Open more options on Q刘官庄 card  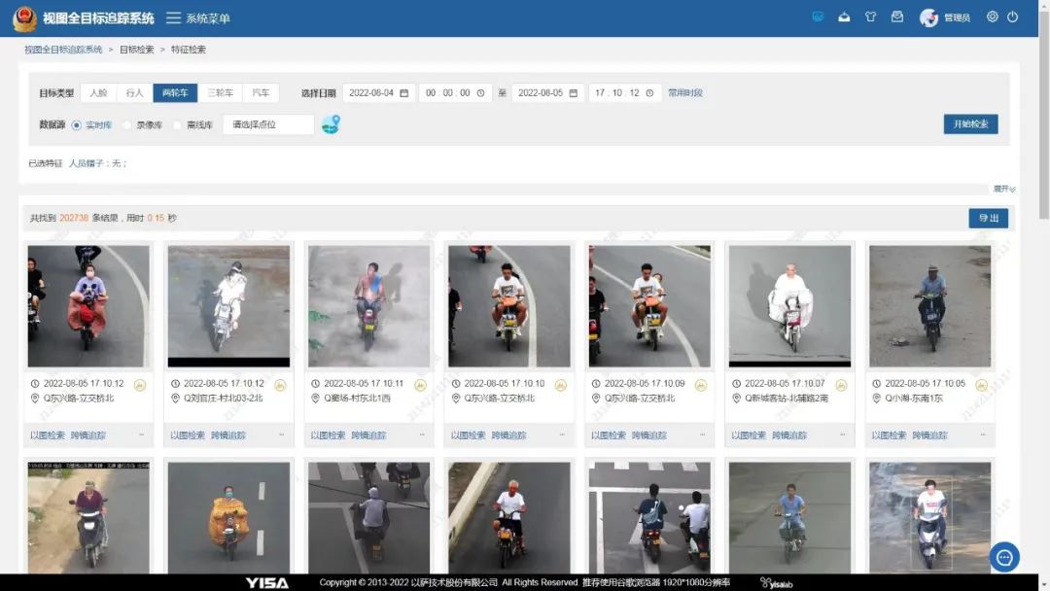(281, 435)
